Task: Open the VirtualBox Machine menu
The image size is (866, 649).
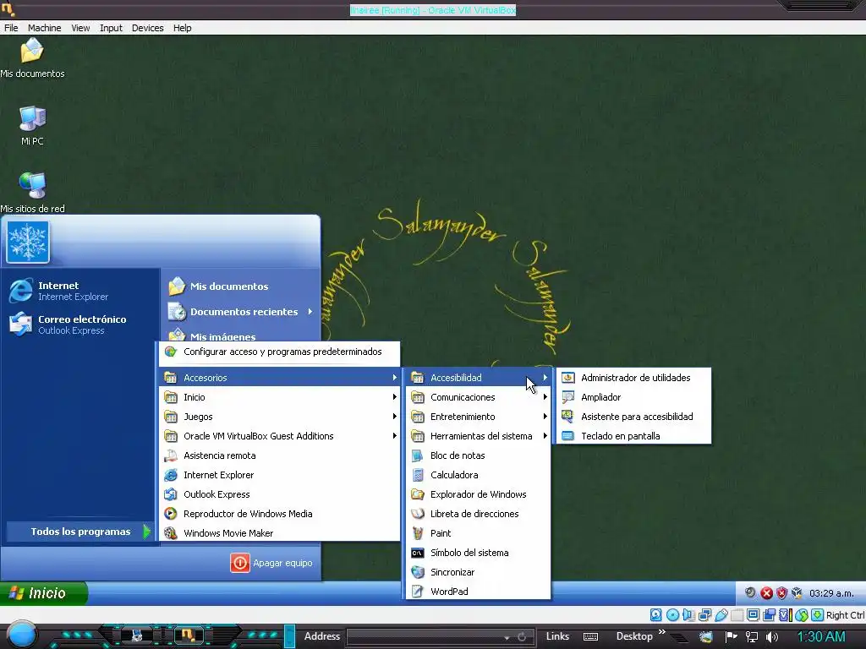Action: click(x=44, y=28)
